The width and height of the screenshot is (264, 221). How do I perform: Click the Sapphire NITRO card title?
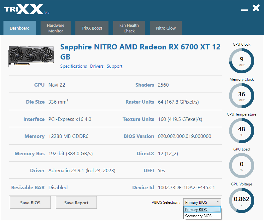[140, 52]
